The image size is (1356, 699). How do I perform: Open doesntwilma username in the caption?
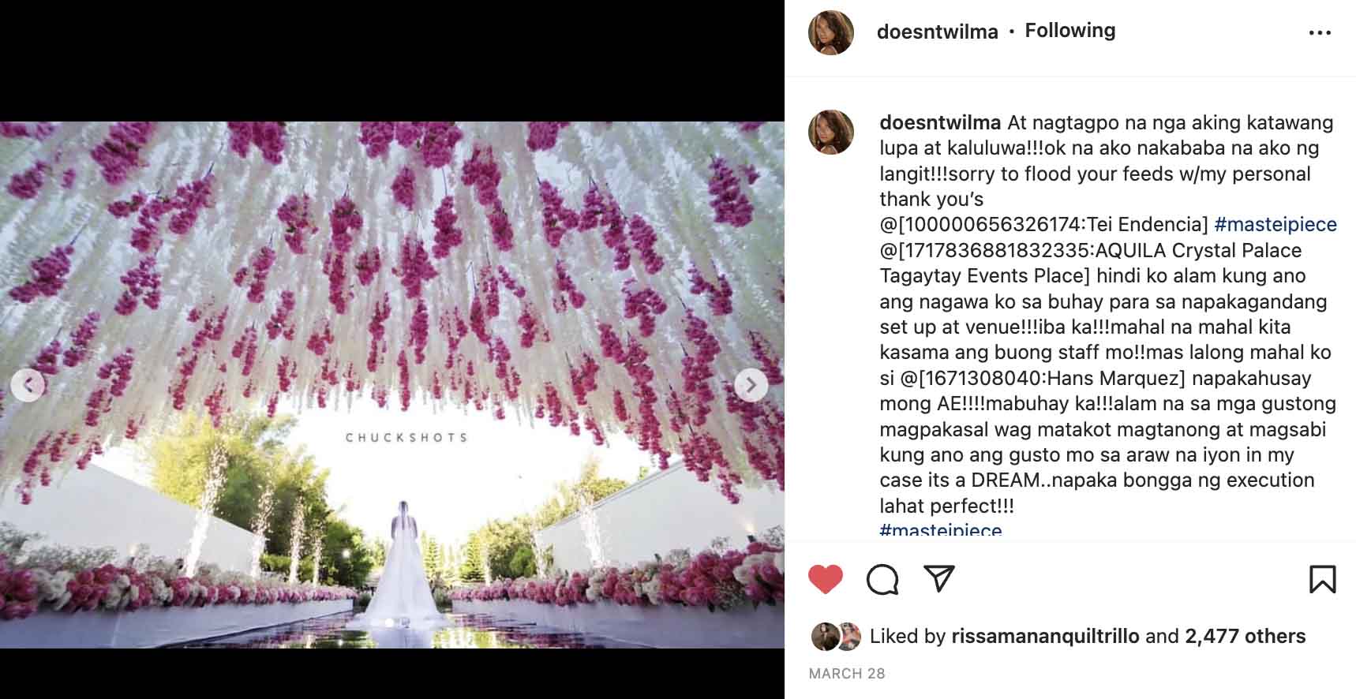click(x=940, y=122)
